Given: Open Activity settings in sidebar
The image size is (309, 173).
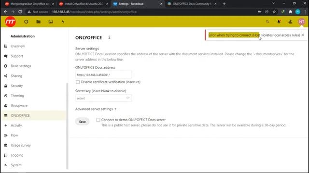Looking at the screenshot, I should (16, 125).
